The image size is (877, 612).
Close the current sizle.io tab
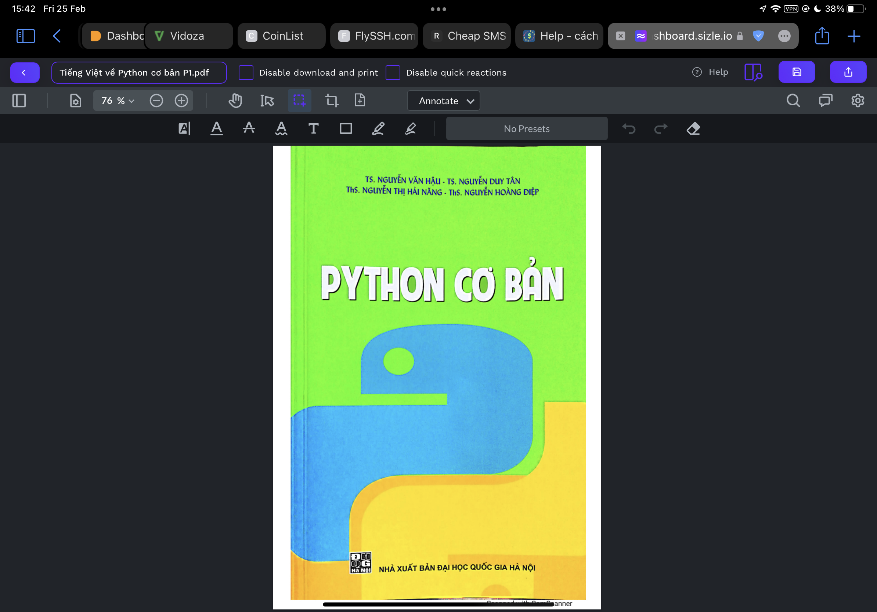pyautogui.click(x=621, y=36)
